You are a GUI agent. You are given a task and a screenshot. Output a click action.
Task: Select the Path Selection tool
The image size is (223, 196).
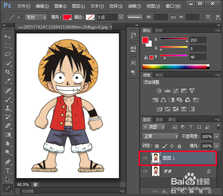tap(8, 179)
